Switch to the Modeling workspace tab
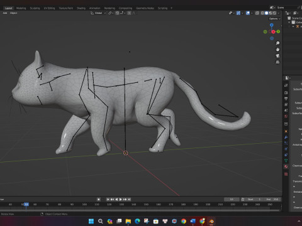The height and width of the screenshot is (226, 302). [21, 8]
